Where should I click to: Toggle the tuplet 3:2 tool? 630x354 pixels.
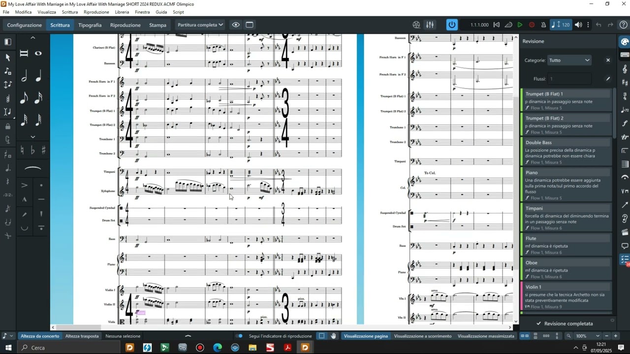(x=7, y=195)
